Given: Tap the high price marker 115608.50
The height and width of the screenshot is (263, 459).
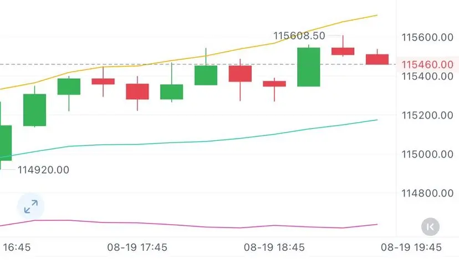Looking at the screenshot, I should [299, 36].
